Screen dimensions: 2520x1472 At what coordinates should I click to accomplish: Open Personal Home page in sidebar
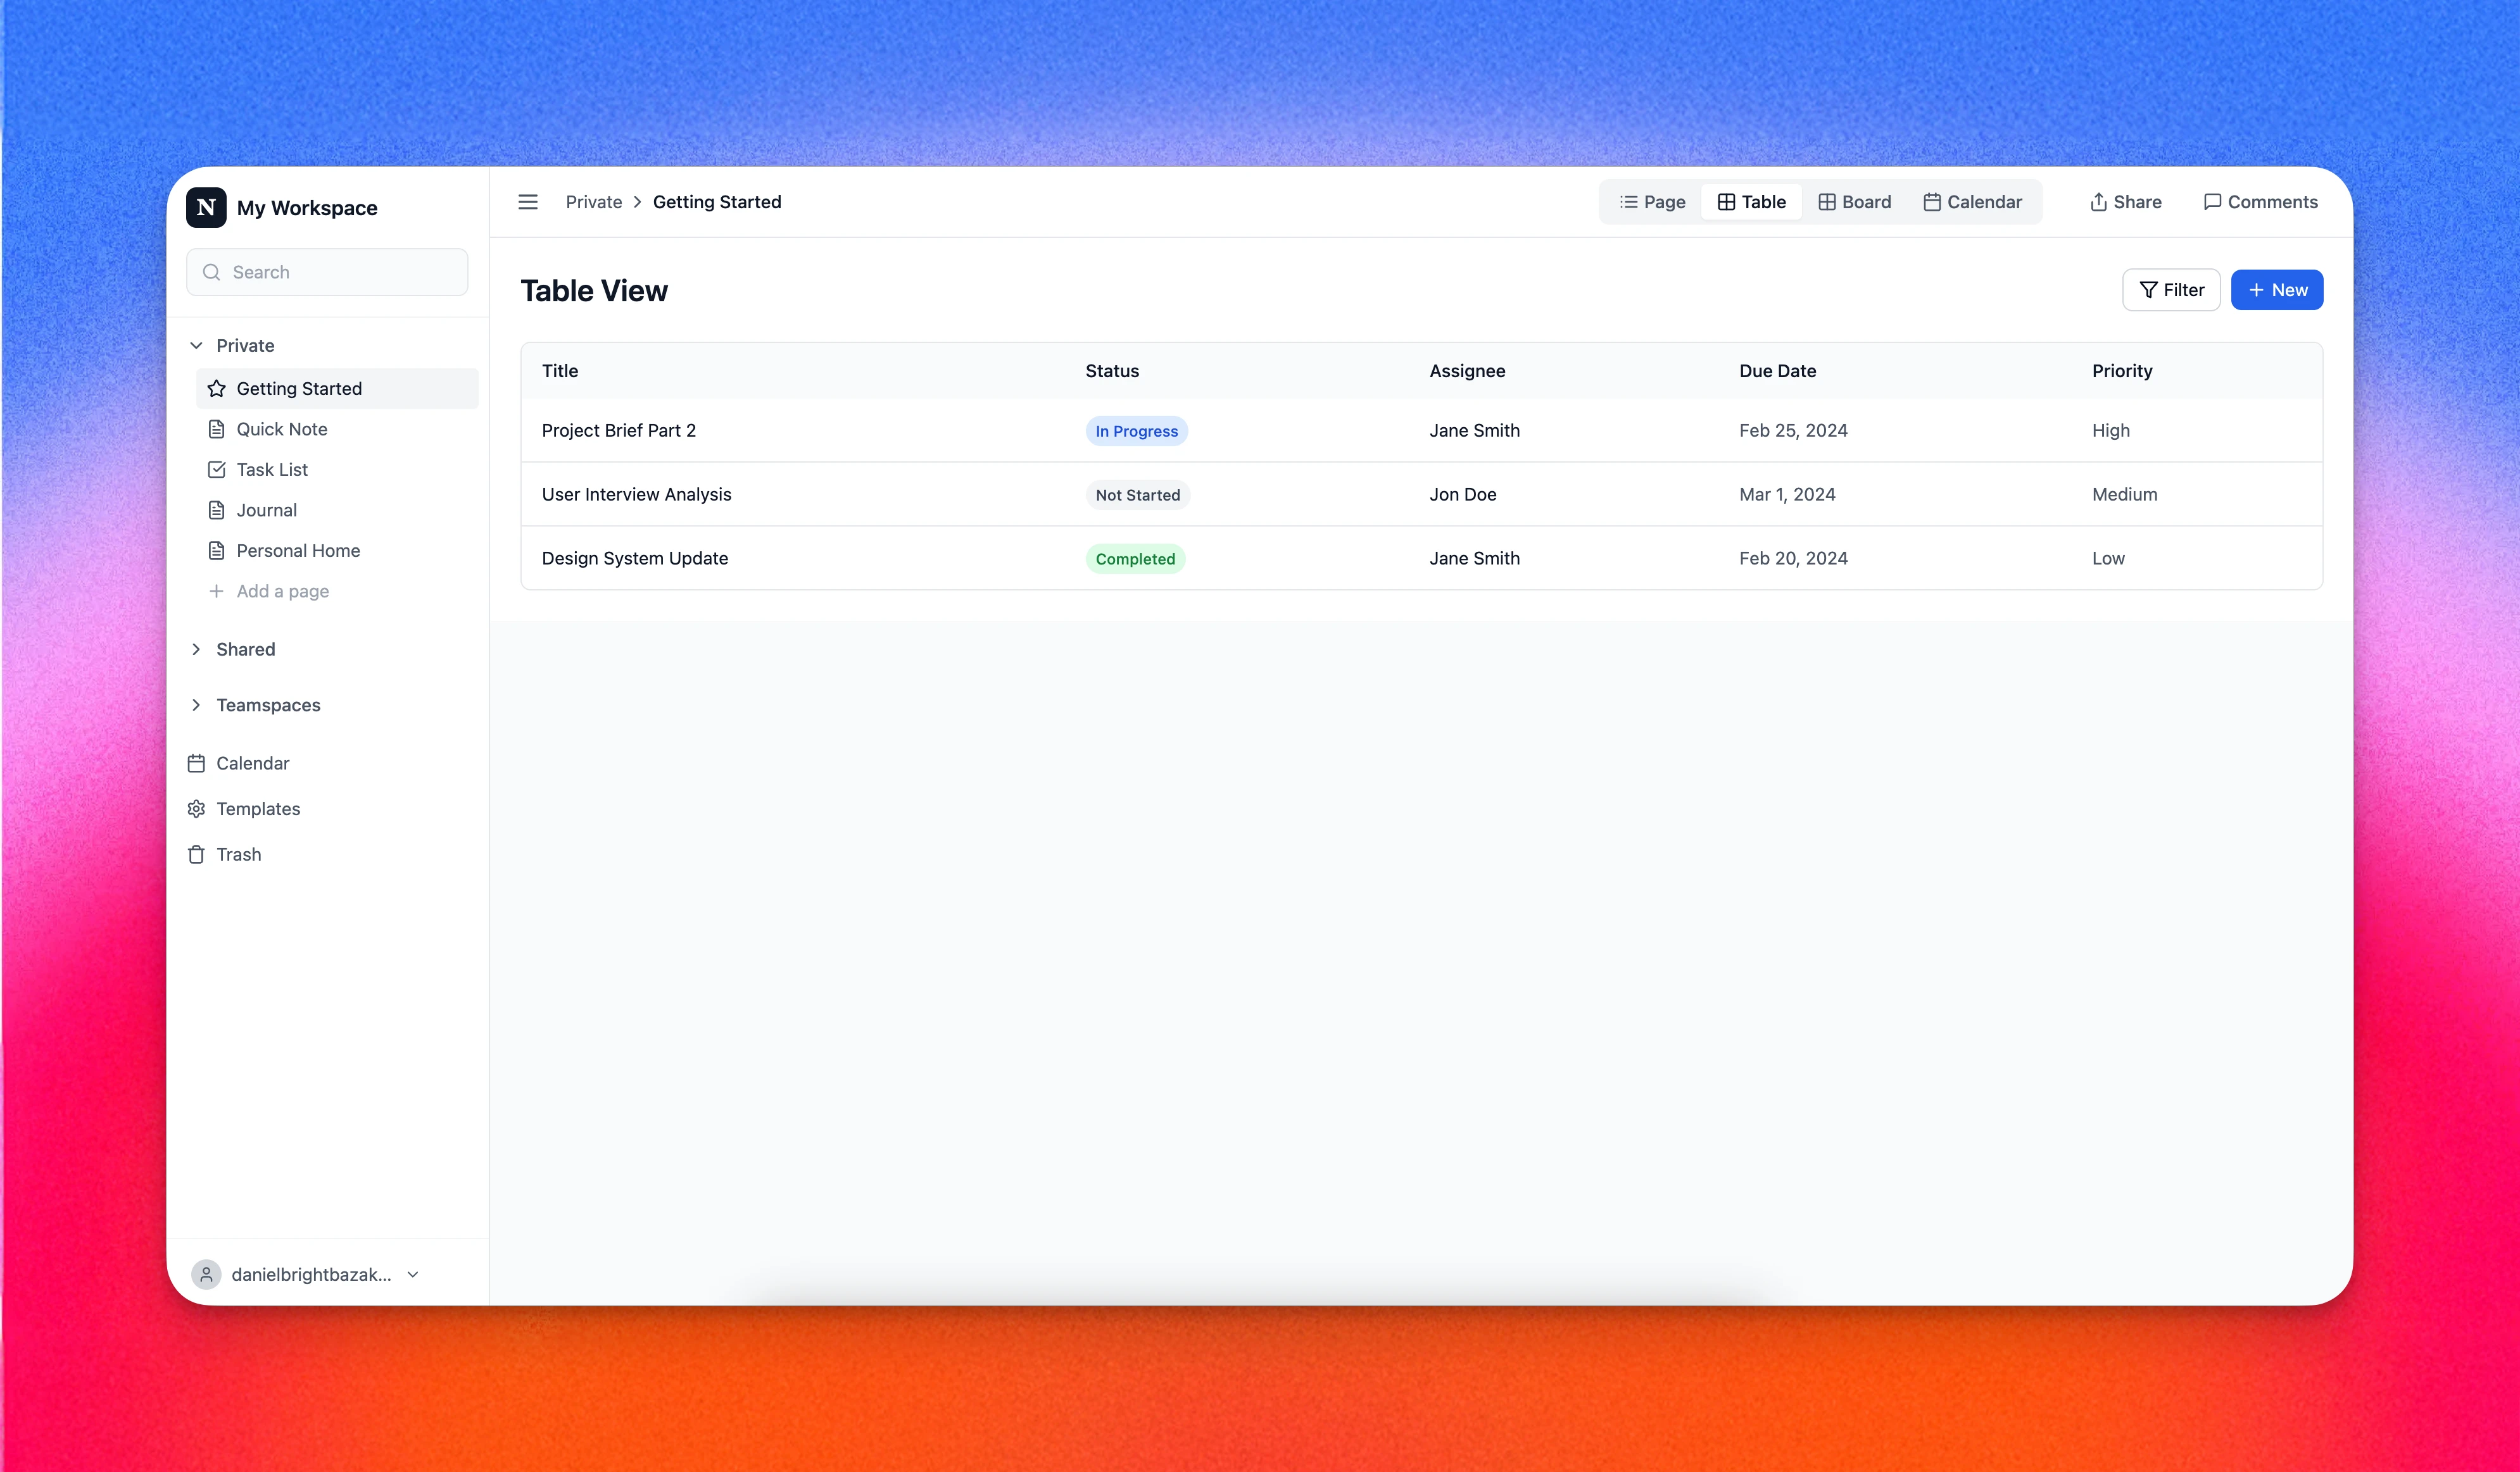pyautogui.click(x=337, y=551)
